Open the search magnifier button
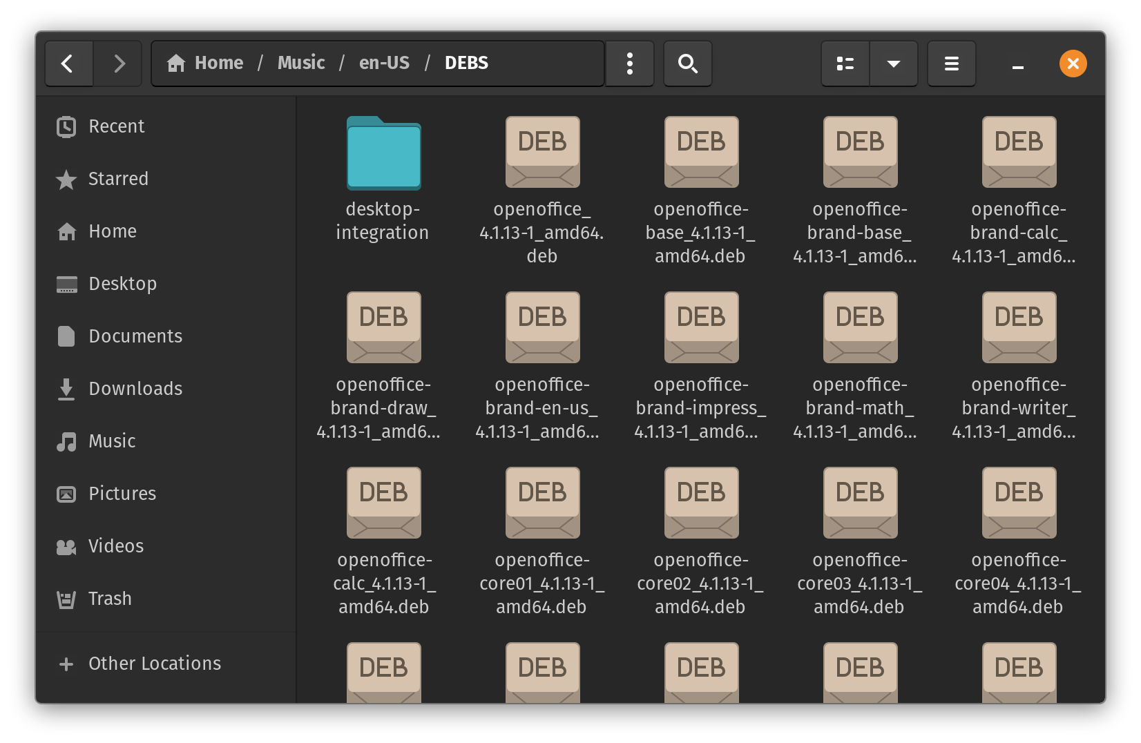This screenshot has width=1141, height=743. (687, 64)
